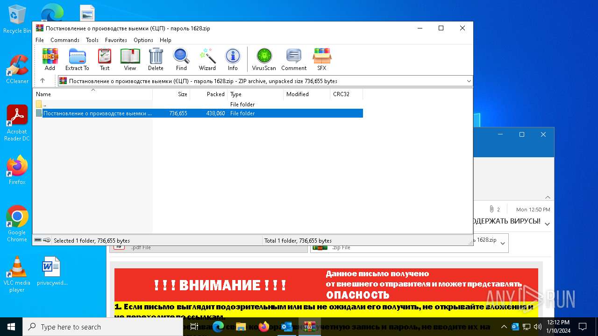Open CCleaner desktop shortcut
This screenshot has height=336, width=598.
point(17,69)
